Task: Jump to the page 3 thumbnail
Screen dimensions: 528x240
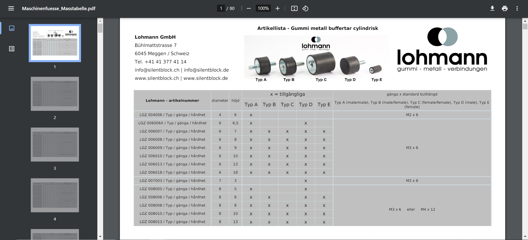Action: click(x=55, y=145)
